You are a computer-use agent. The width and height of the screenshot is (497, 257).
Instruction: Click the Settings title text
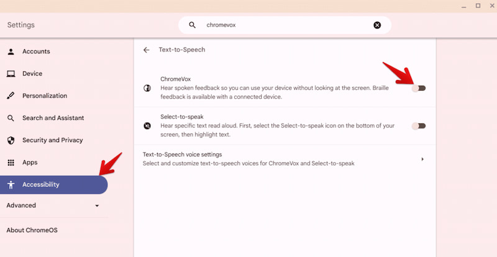[x=21, y=25]
